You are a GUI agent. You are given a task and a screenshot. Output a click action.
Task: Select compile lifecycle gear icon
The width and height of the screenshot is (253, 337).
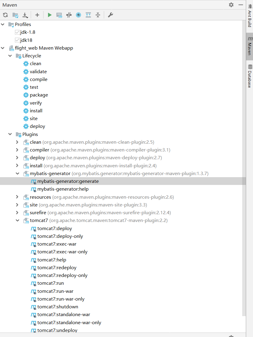click(x=26, y=79)
